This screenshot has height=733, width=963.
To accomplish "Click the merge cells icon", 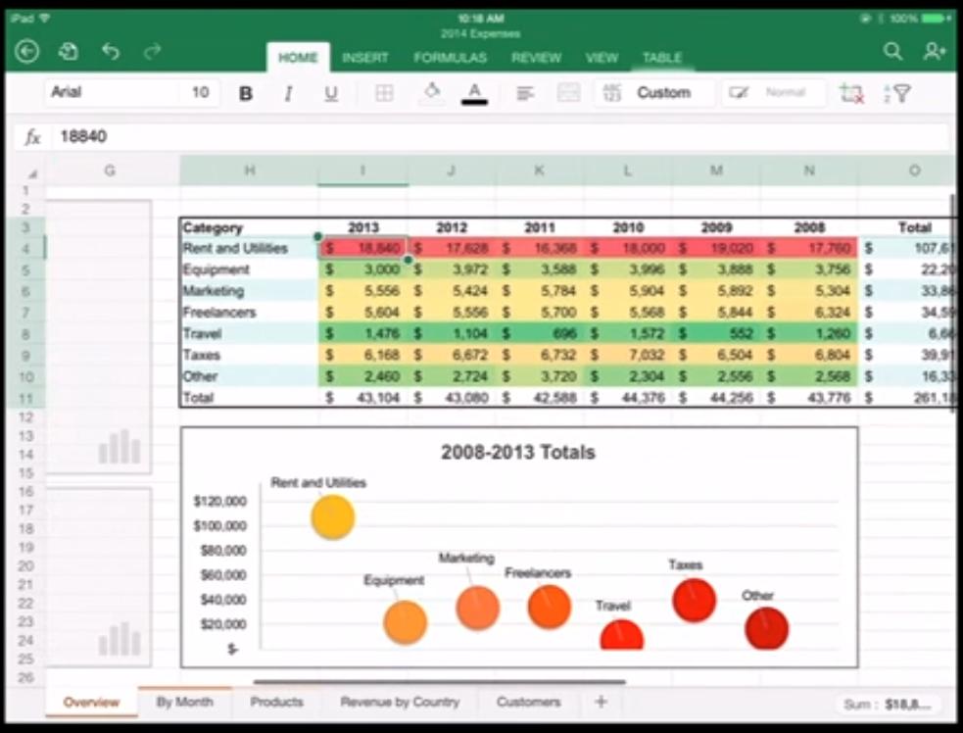I will point(568,92).
